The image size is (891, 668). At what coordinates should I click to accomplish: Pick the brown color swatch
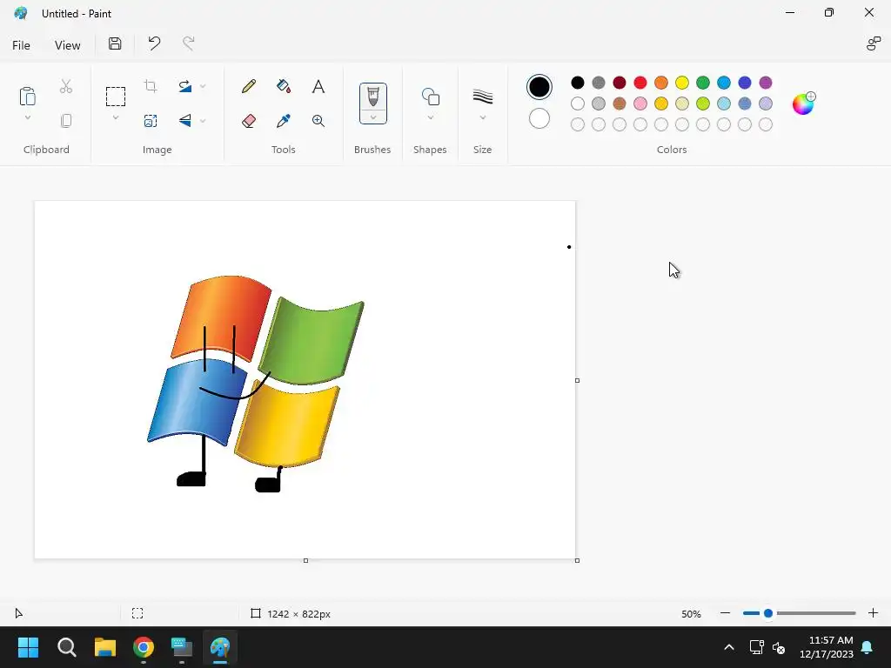[620, 104]
